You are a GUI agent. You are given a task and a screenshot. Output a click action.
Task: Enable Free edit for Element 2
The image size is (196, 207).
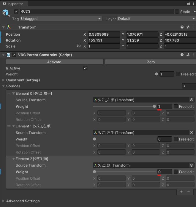click(176, 172)
